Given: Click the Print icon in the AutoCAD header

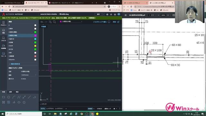Looking at the screenshot, I should click(107, 14).
